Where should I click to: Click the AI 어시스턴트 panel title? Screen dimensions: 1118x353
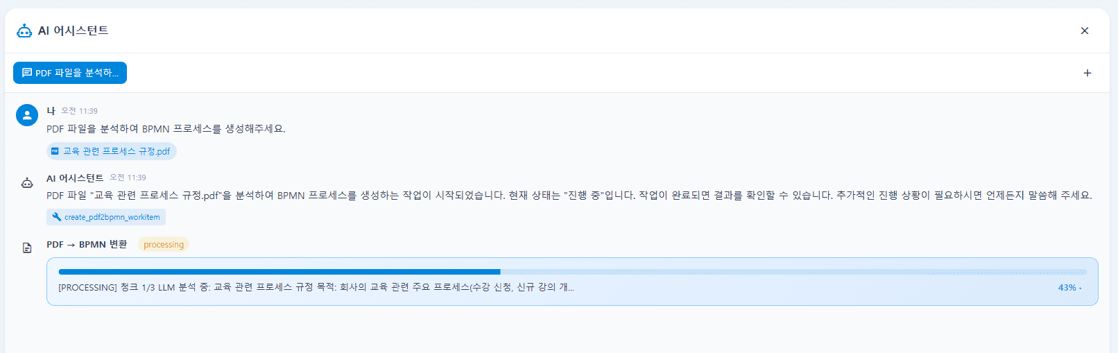click(74, 31)
